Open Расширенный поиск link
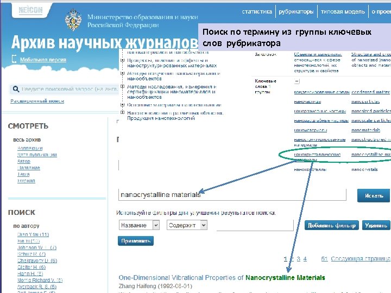Viewport: 391px width, 293px height. [37, 101]
